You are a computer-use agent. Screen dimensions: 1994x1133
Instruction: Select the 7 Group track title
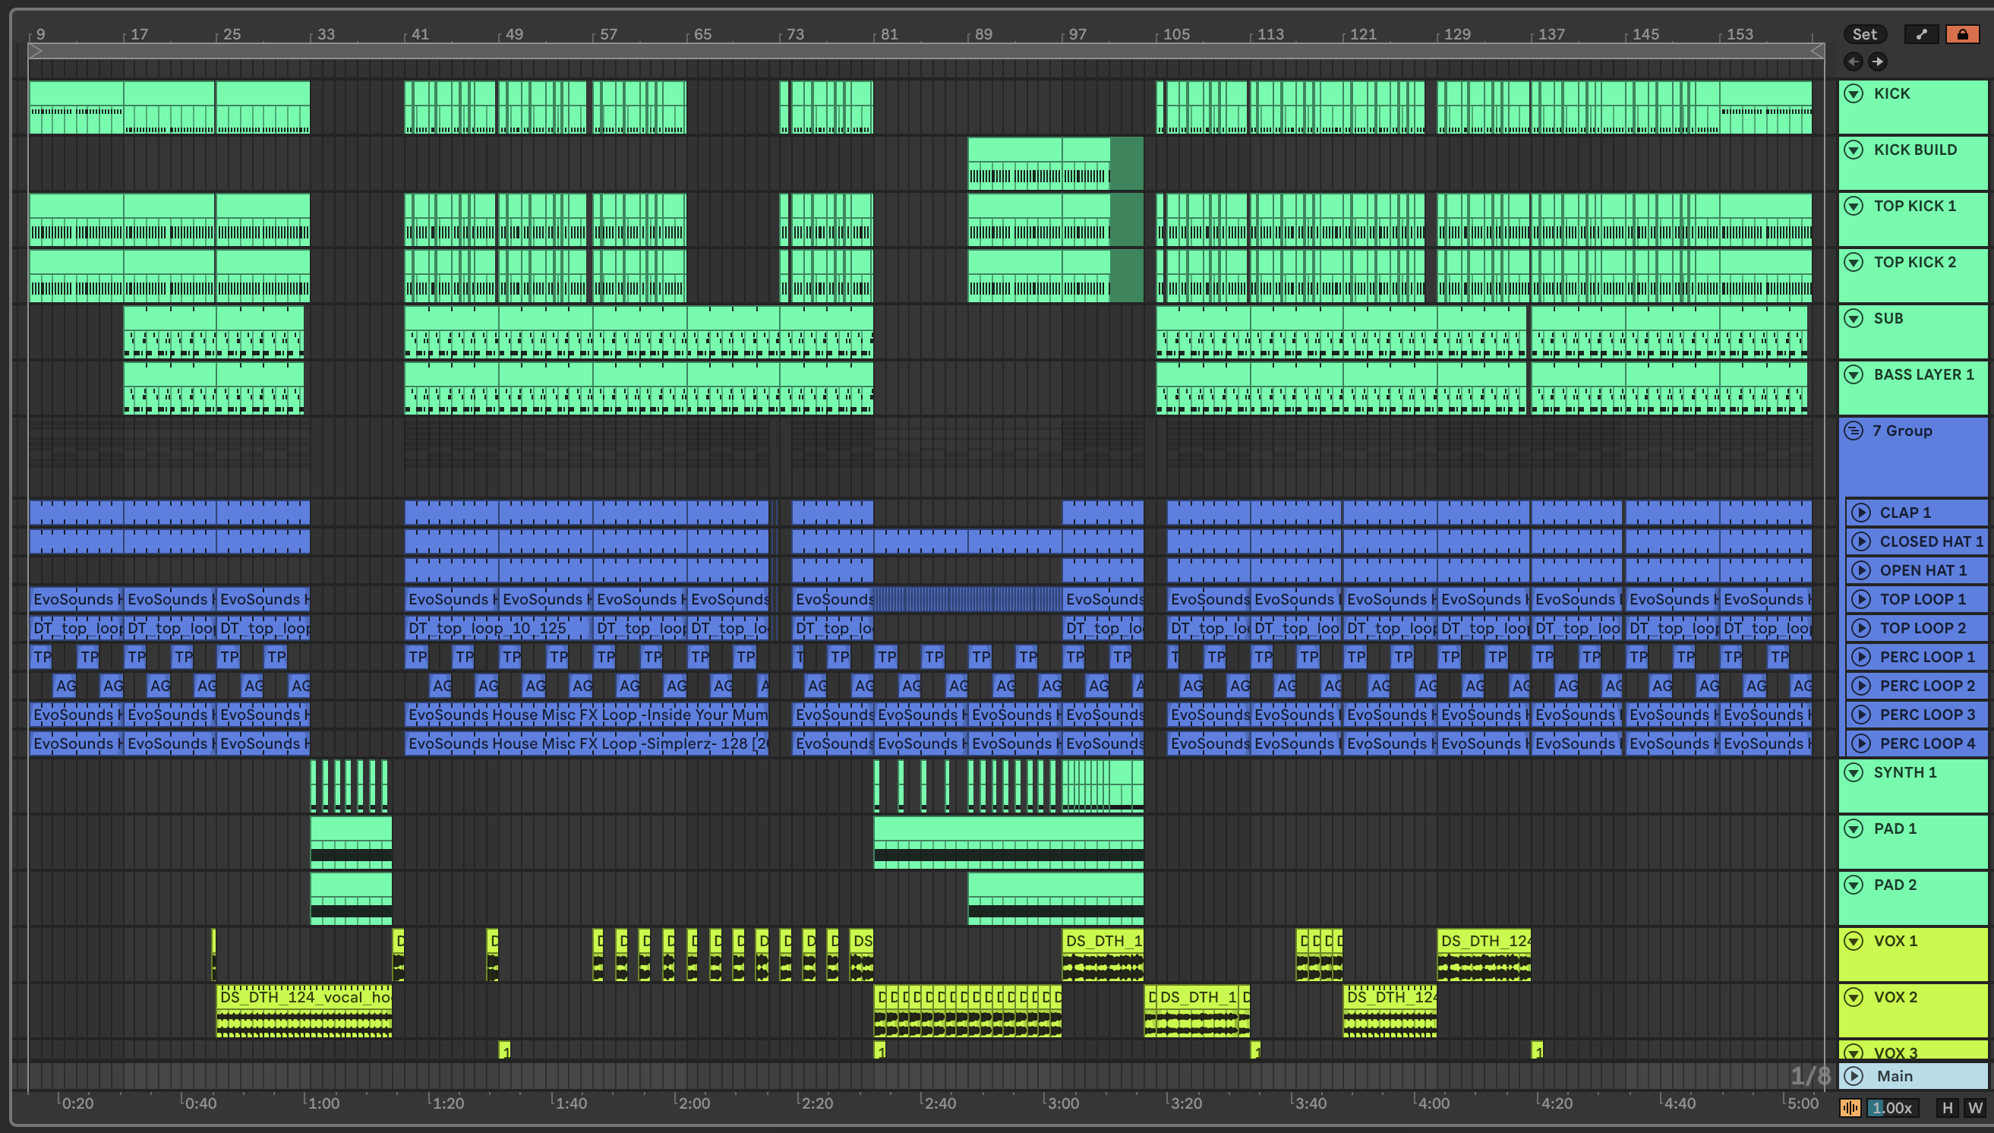pos(1901,431)
